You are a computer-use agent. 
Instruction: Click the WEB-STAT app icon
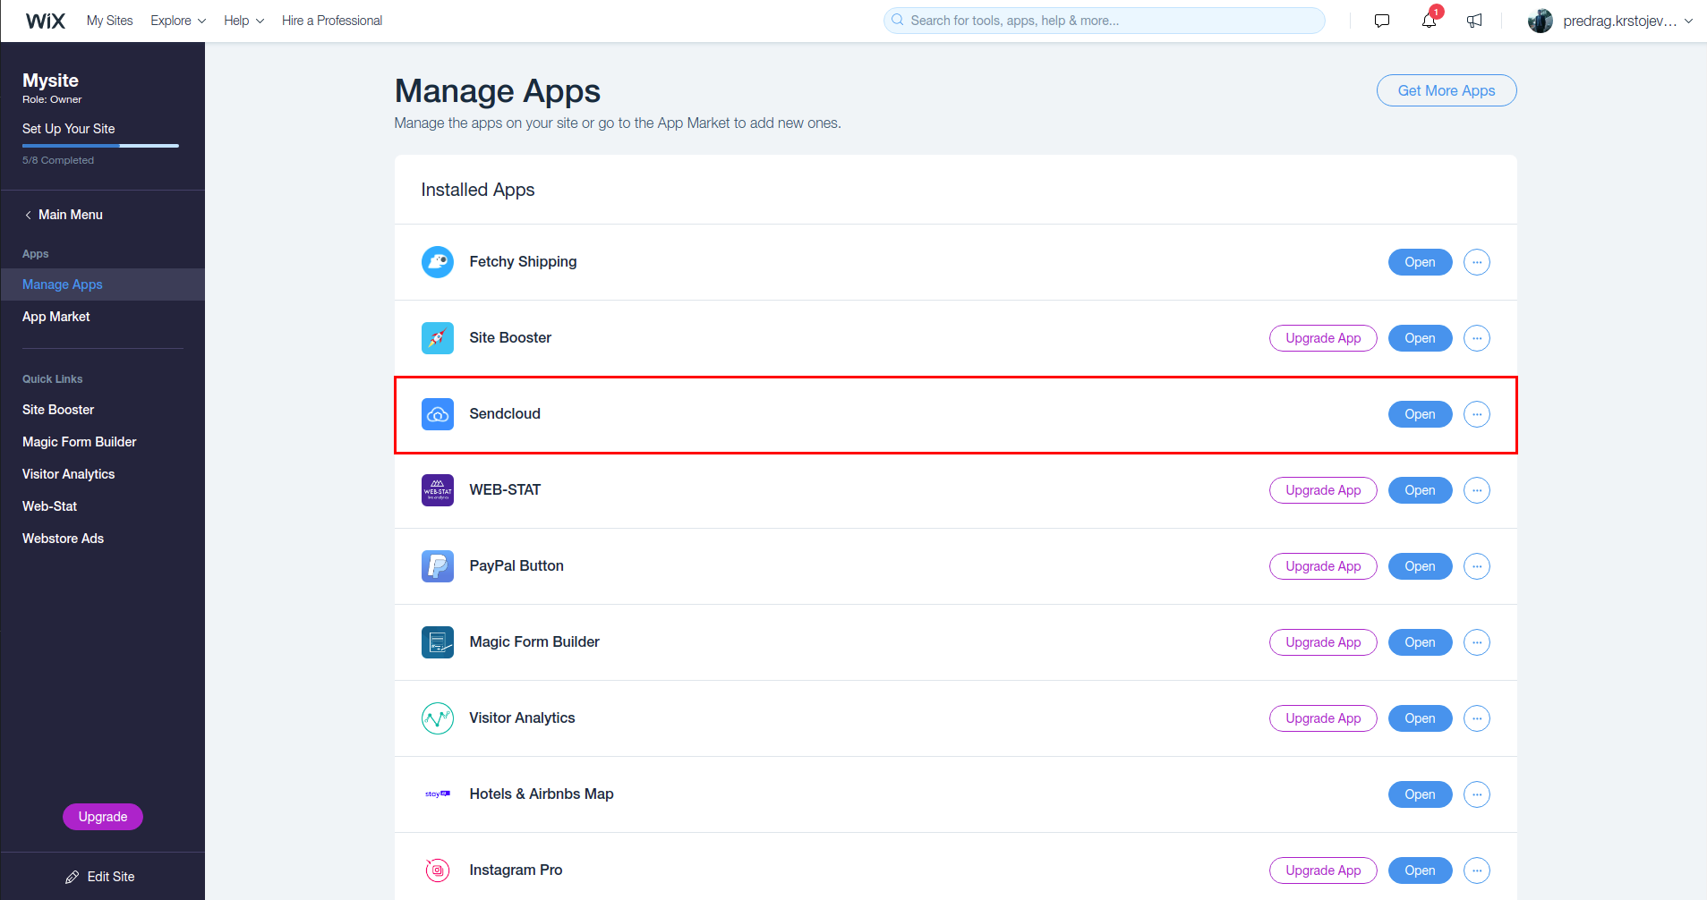pos(438,490)
